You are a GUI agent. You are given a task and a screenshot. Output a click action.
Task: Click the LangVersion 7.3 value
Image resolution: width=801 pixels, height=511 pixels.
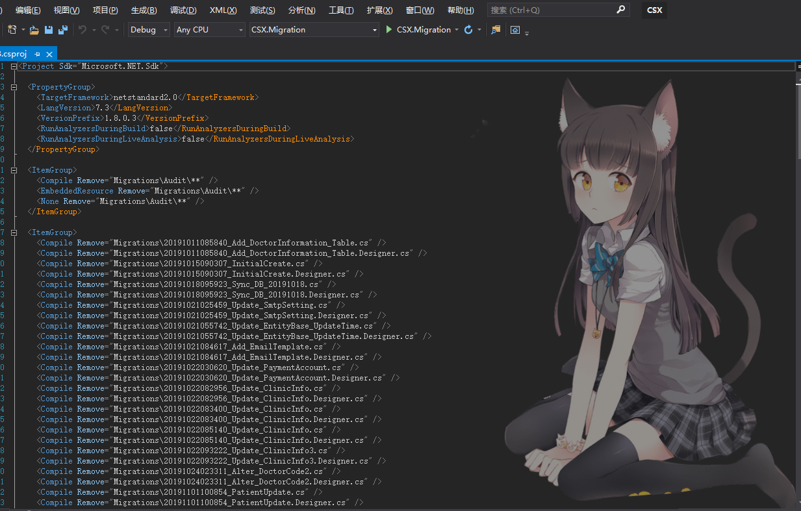(x=102, y=108)
